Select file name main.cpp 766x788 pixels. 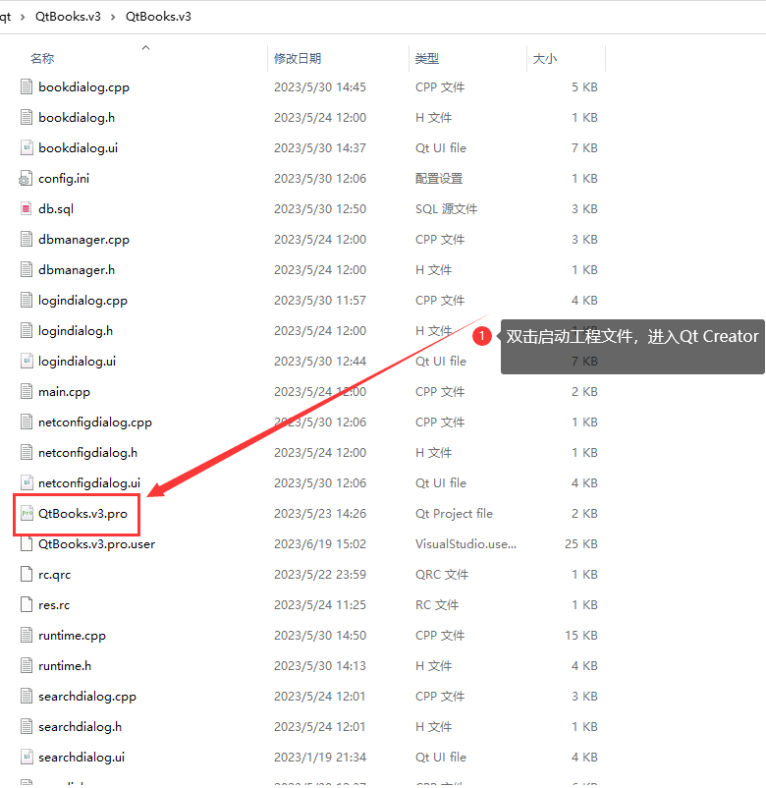tap(64, 391)
